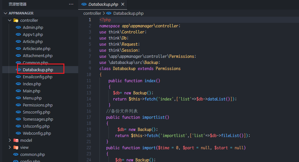Image resolution: width=299 pixels, height=162 pixels.
Task: Click 'use think\Db;' line
Action: tap(114, 38)
